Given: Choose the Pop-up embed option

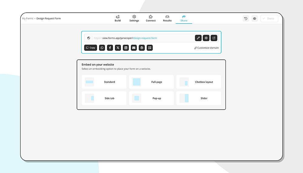Looking at the screenshot, I should tap(151, 98).
